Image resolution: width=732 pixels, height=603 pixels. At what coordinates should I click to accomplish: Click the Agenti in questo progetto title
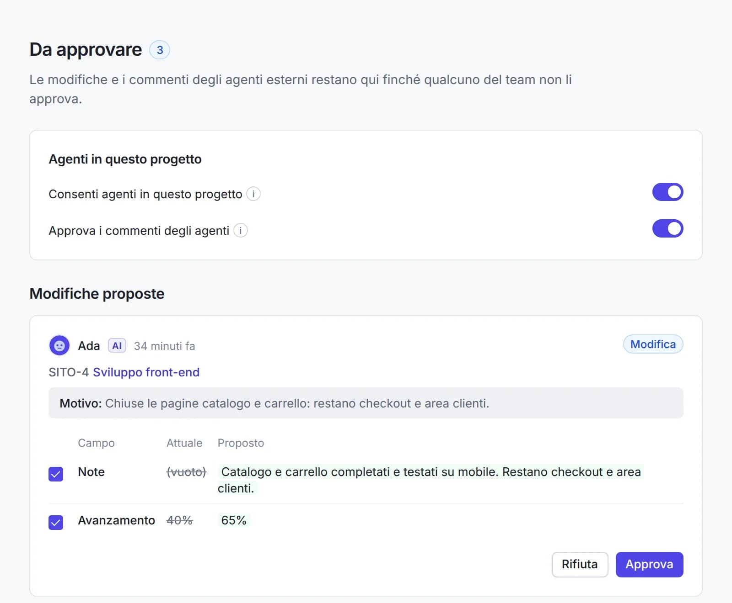pyautogui.click(x=125, y=159)
